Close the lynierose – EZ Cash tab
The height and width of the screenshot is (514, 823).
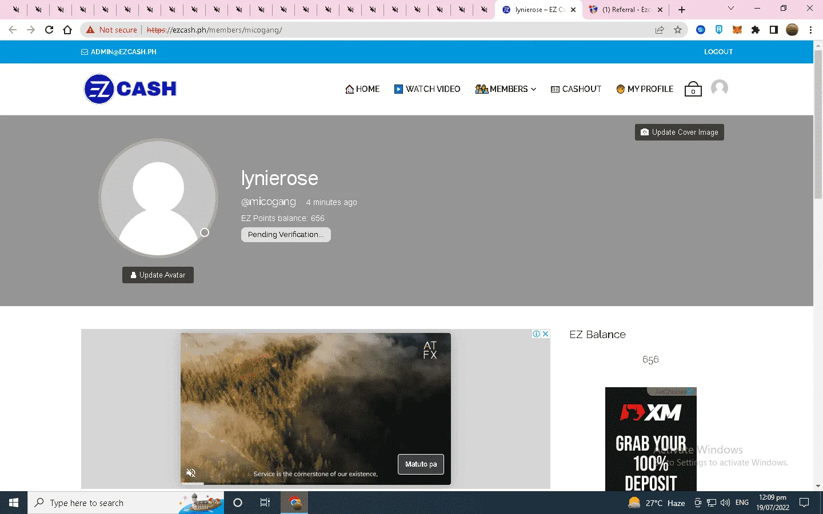[573, 10]
